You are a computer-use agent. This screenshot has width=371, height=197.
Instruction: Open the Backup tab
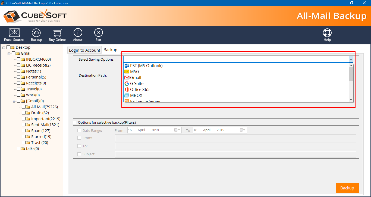point(111,50)
